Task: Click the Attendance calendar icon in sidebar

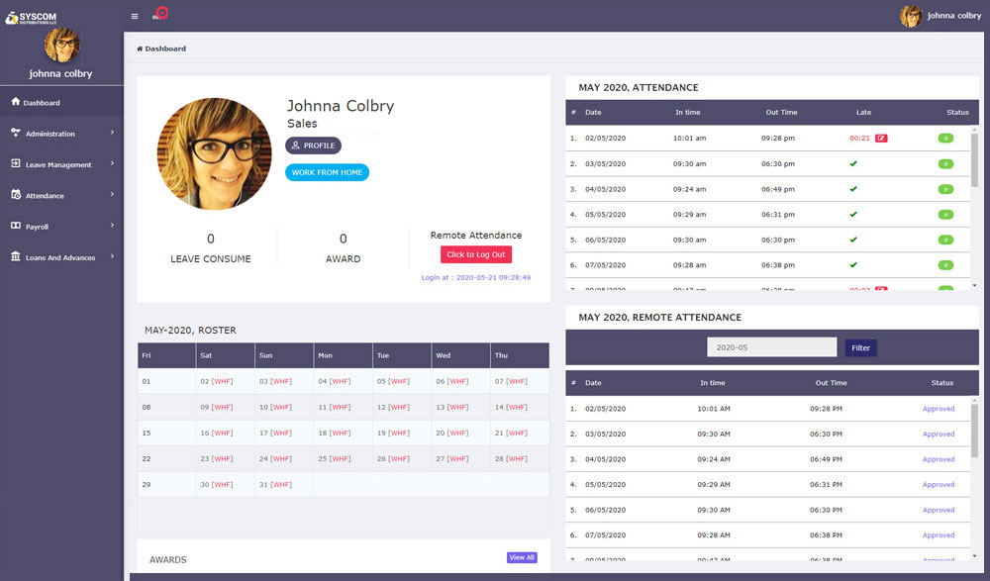Action: point(15,195)
